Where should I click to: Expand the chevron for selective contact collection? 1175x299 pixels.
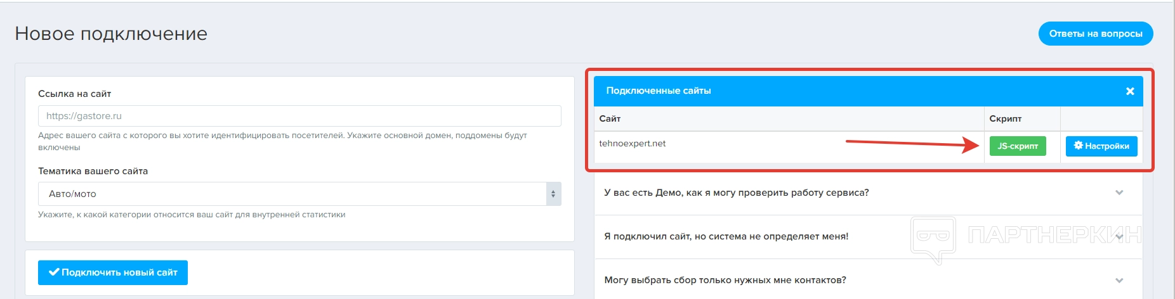[1119, 280]
